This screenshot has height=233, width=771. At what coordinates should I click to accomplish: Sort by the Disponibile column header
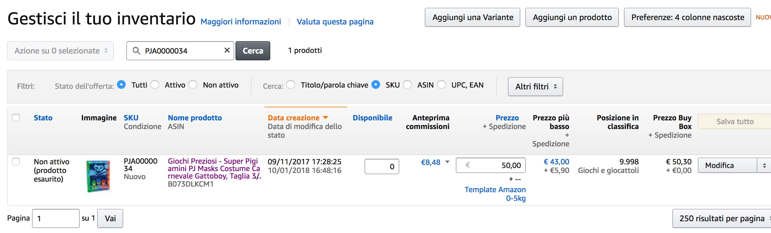372,118
